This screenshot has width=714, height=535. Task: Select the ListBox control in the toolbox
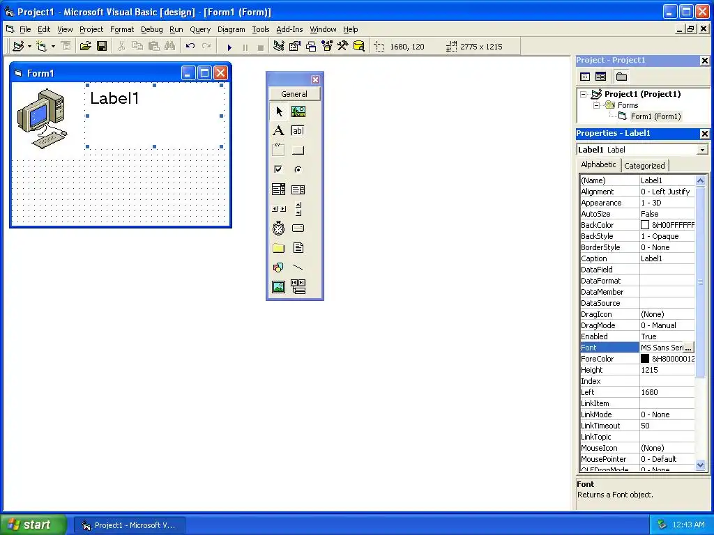point(298,189)
